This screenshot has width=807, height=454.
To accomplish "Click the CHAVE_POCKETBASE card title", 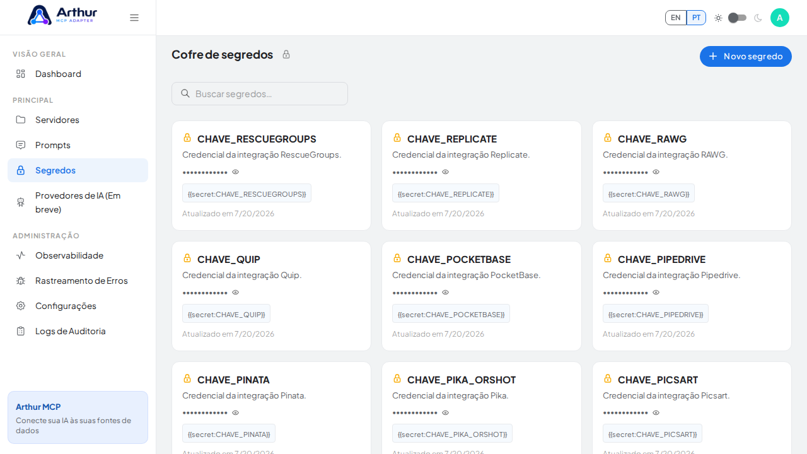I will [459, 259].
